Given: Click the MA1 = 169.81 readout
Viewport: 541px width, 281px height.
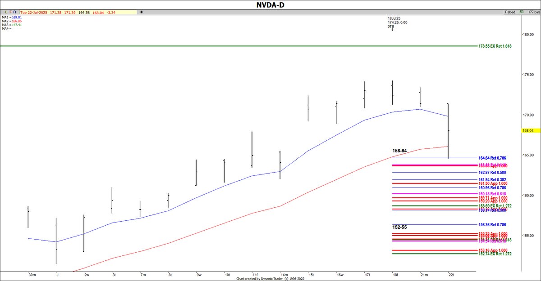Looking at the screenshot, I should [x=11, y=17].
